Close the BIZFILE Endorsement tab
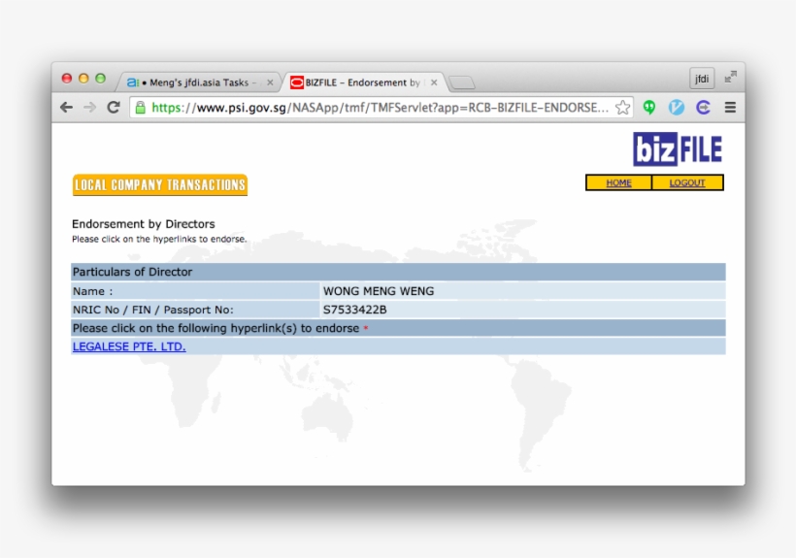 434,82
